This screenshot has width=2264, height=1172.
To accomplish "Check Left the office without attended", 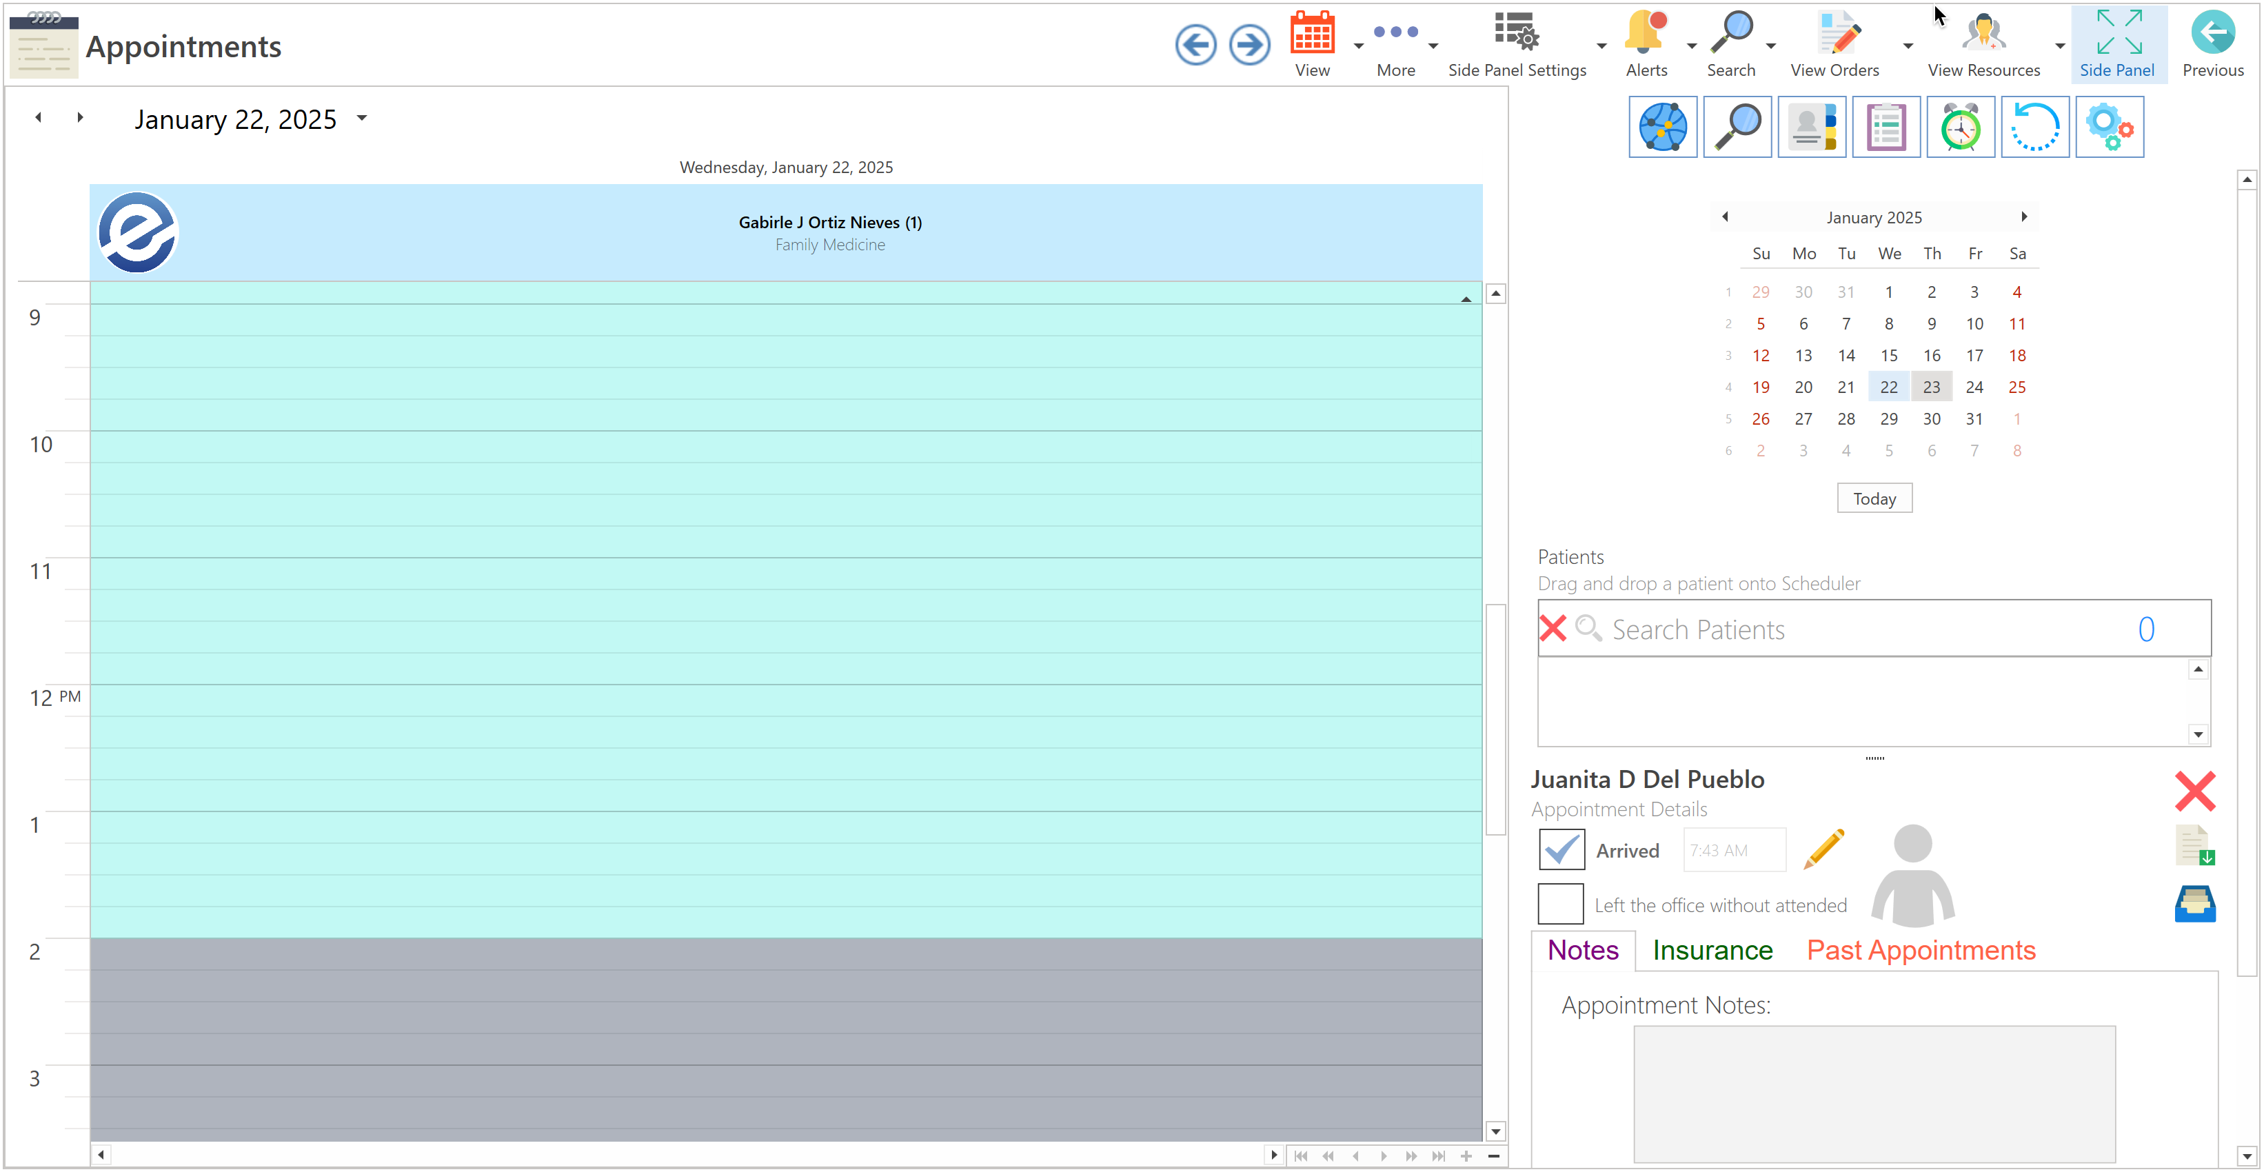I will pos(1561,904).
